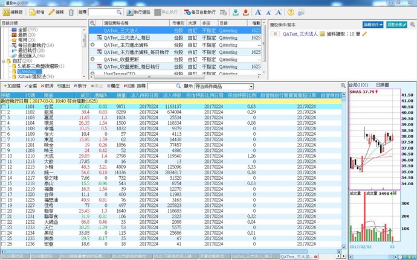Open the XS編輯器 script editor
This screenshot has width=417, height=260.
click(13, 12)
